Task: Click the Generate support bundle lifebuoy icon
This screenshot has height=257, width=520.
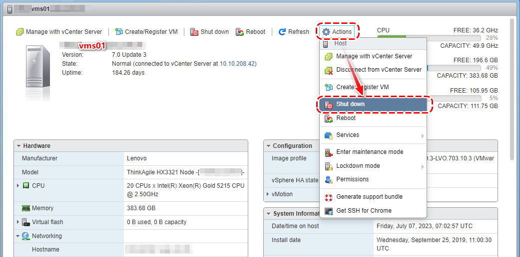Action: coord(328,197)
